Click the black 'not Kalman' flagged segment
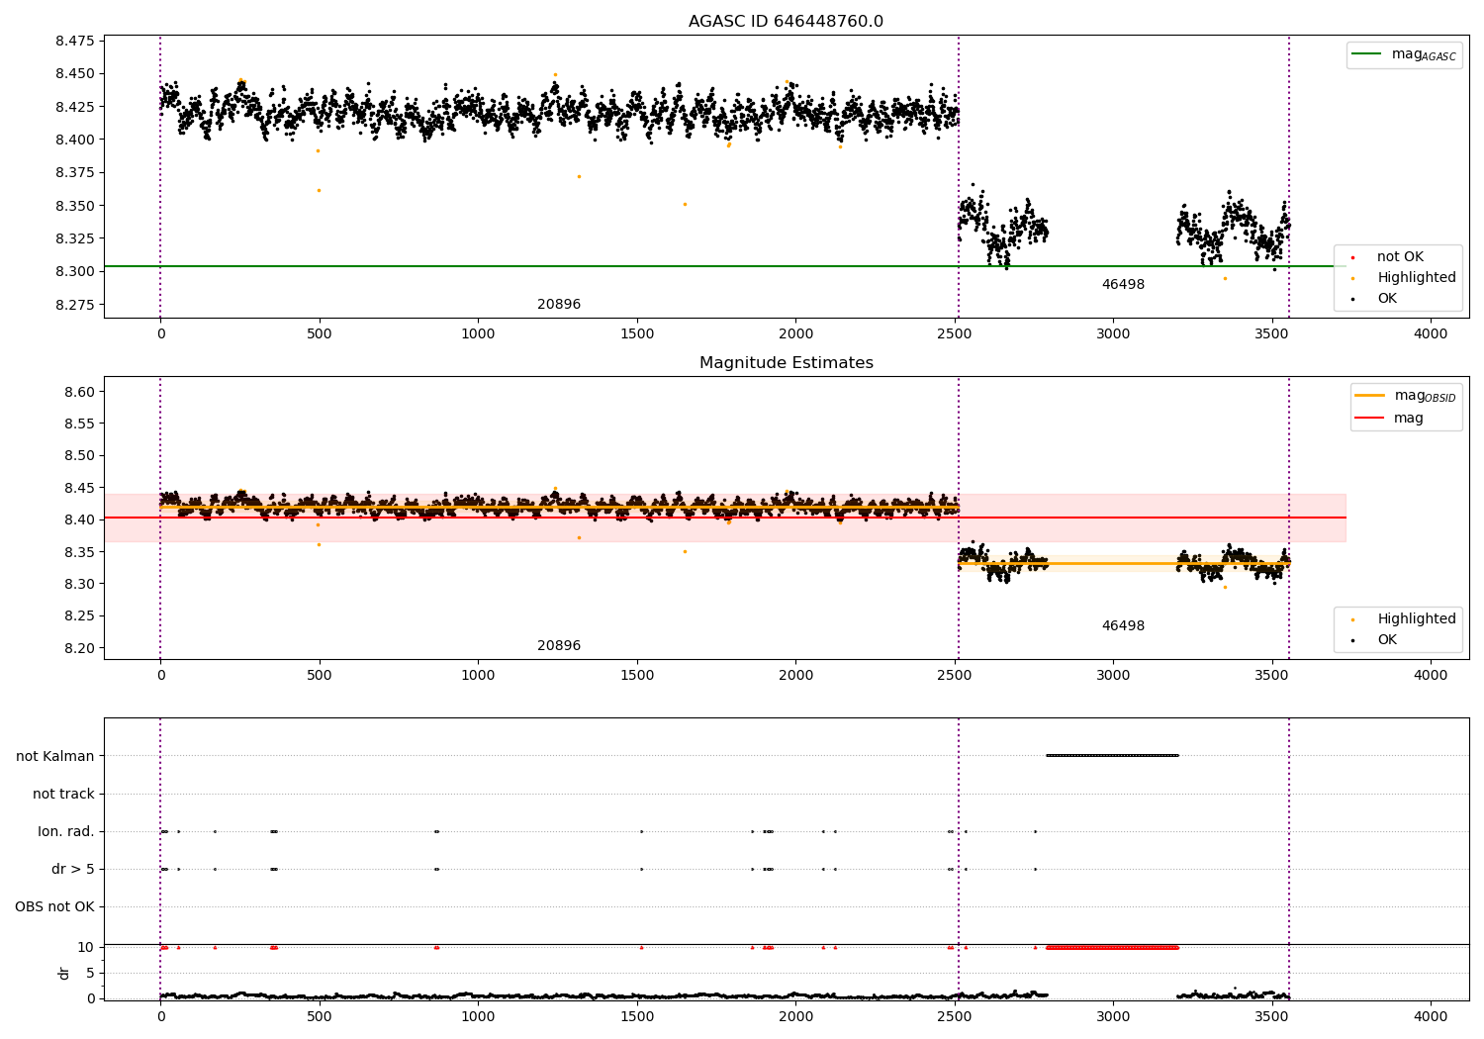Image resolution: width=1484 pixels, height=1039 pixels. pyautogui.click(x=1113, y=756)
